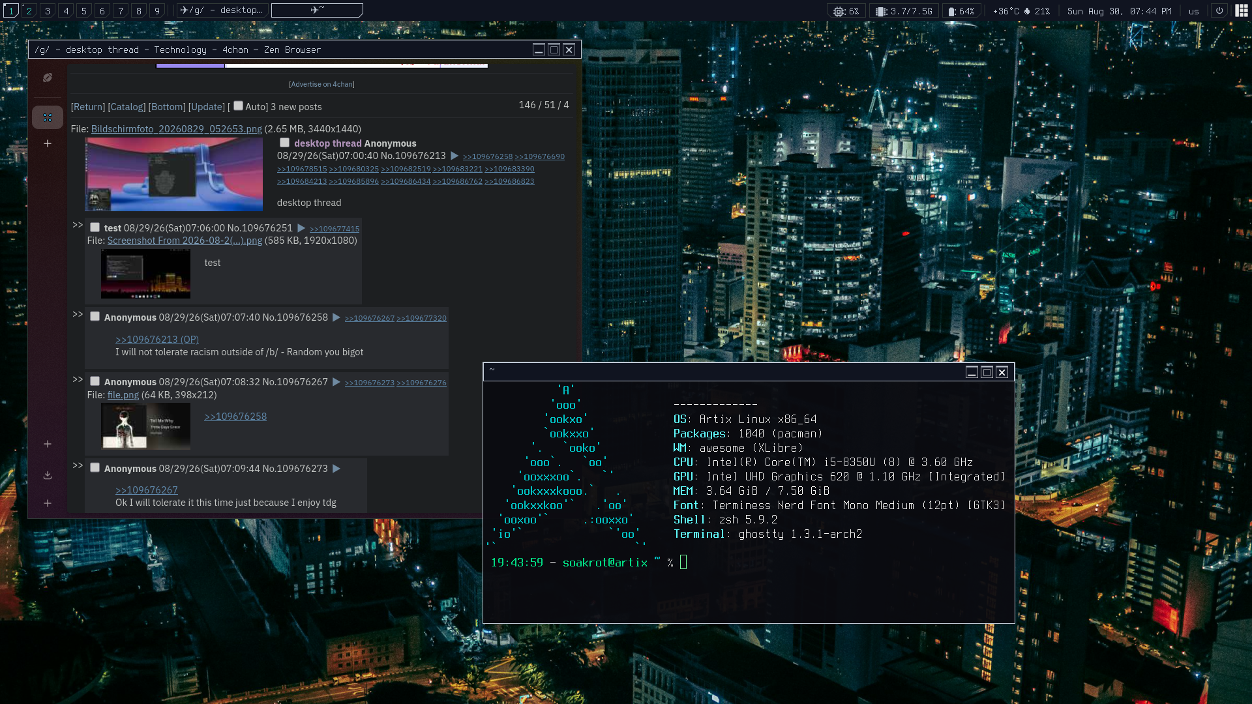Viewport: 1252px width, 704px height.
Task: Open the downloads icon in Zen sidebar
Action: pos(48,475)
